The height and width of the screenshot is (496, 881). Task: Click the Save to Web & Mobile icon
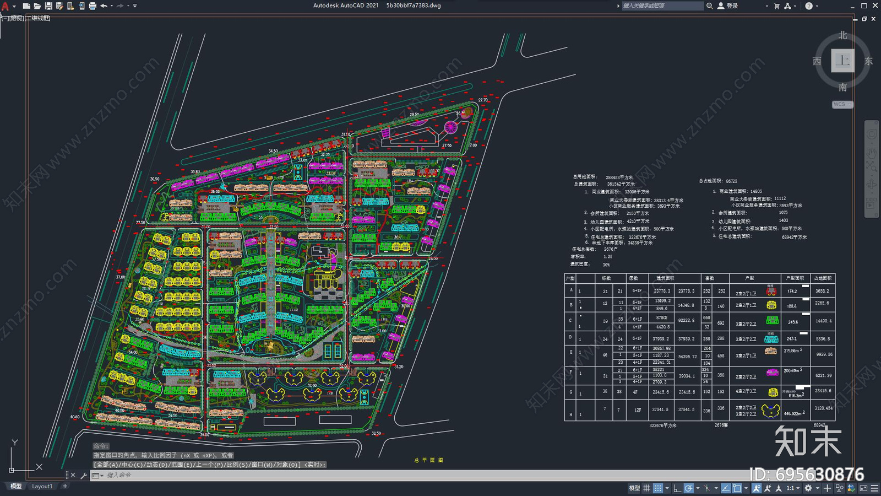[81, 6]
